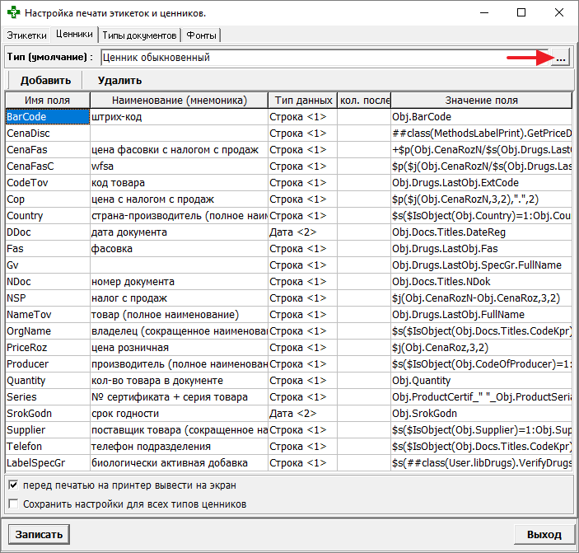The width and height of the screenshot is (579, 553).
Task: Sort by the Имя поля column header
Action: 46,101
